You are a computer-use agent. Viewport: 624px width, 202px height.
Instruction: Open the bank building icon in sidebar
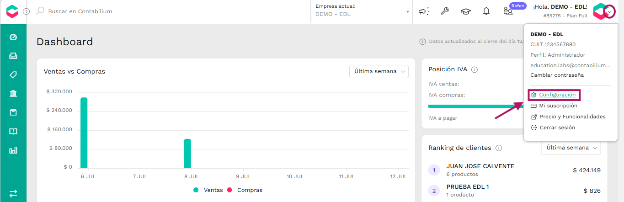pos(13,94)
